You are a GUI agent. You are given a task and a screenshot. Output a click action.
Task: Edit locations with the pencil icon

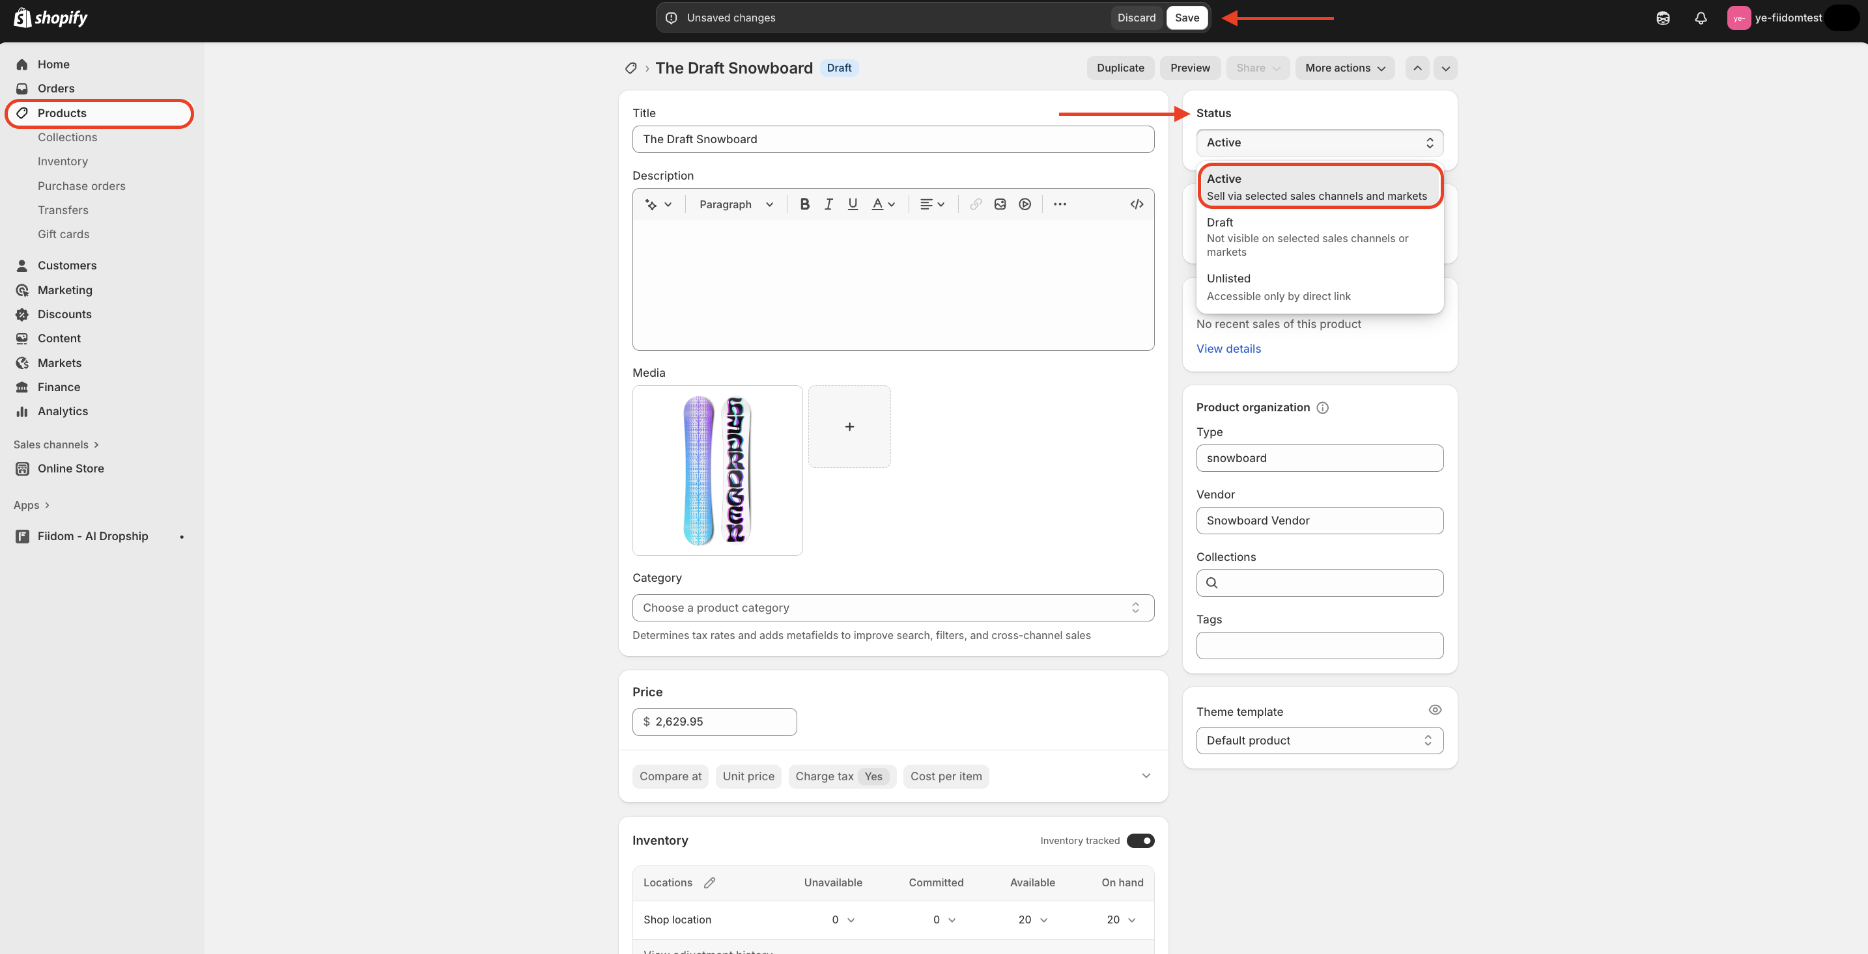click(709, 882)
